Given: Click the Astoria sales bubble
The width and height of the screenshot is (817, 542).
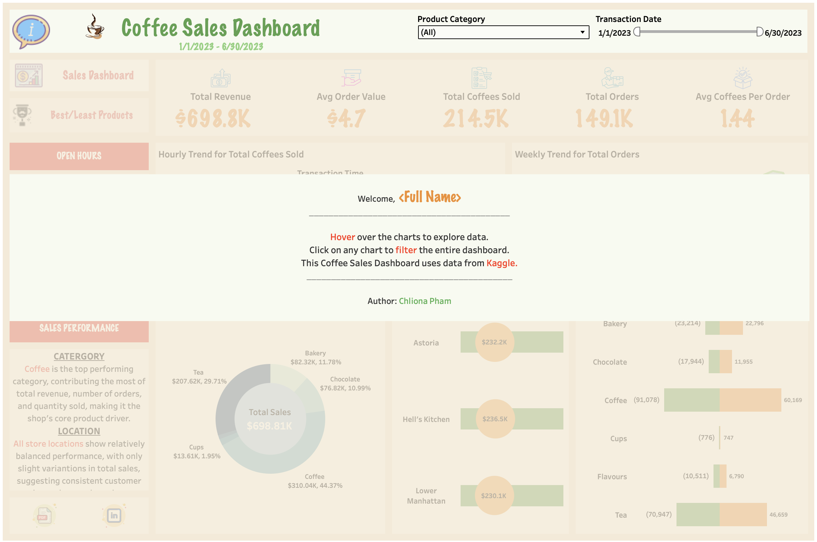Looking at the screenshot, I should point(495,342).
